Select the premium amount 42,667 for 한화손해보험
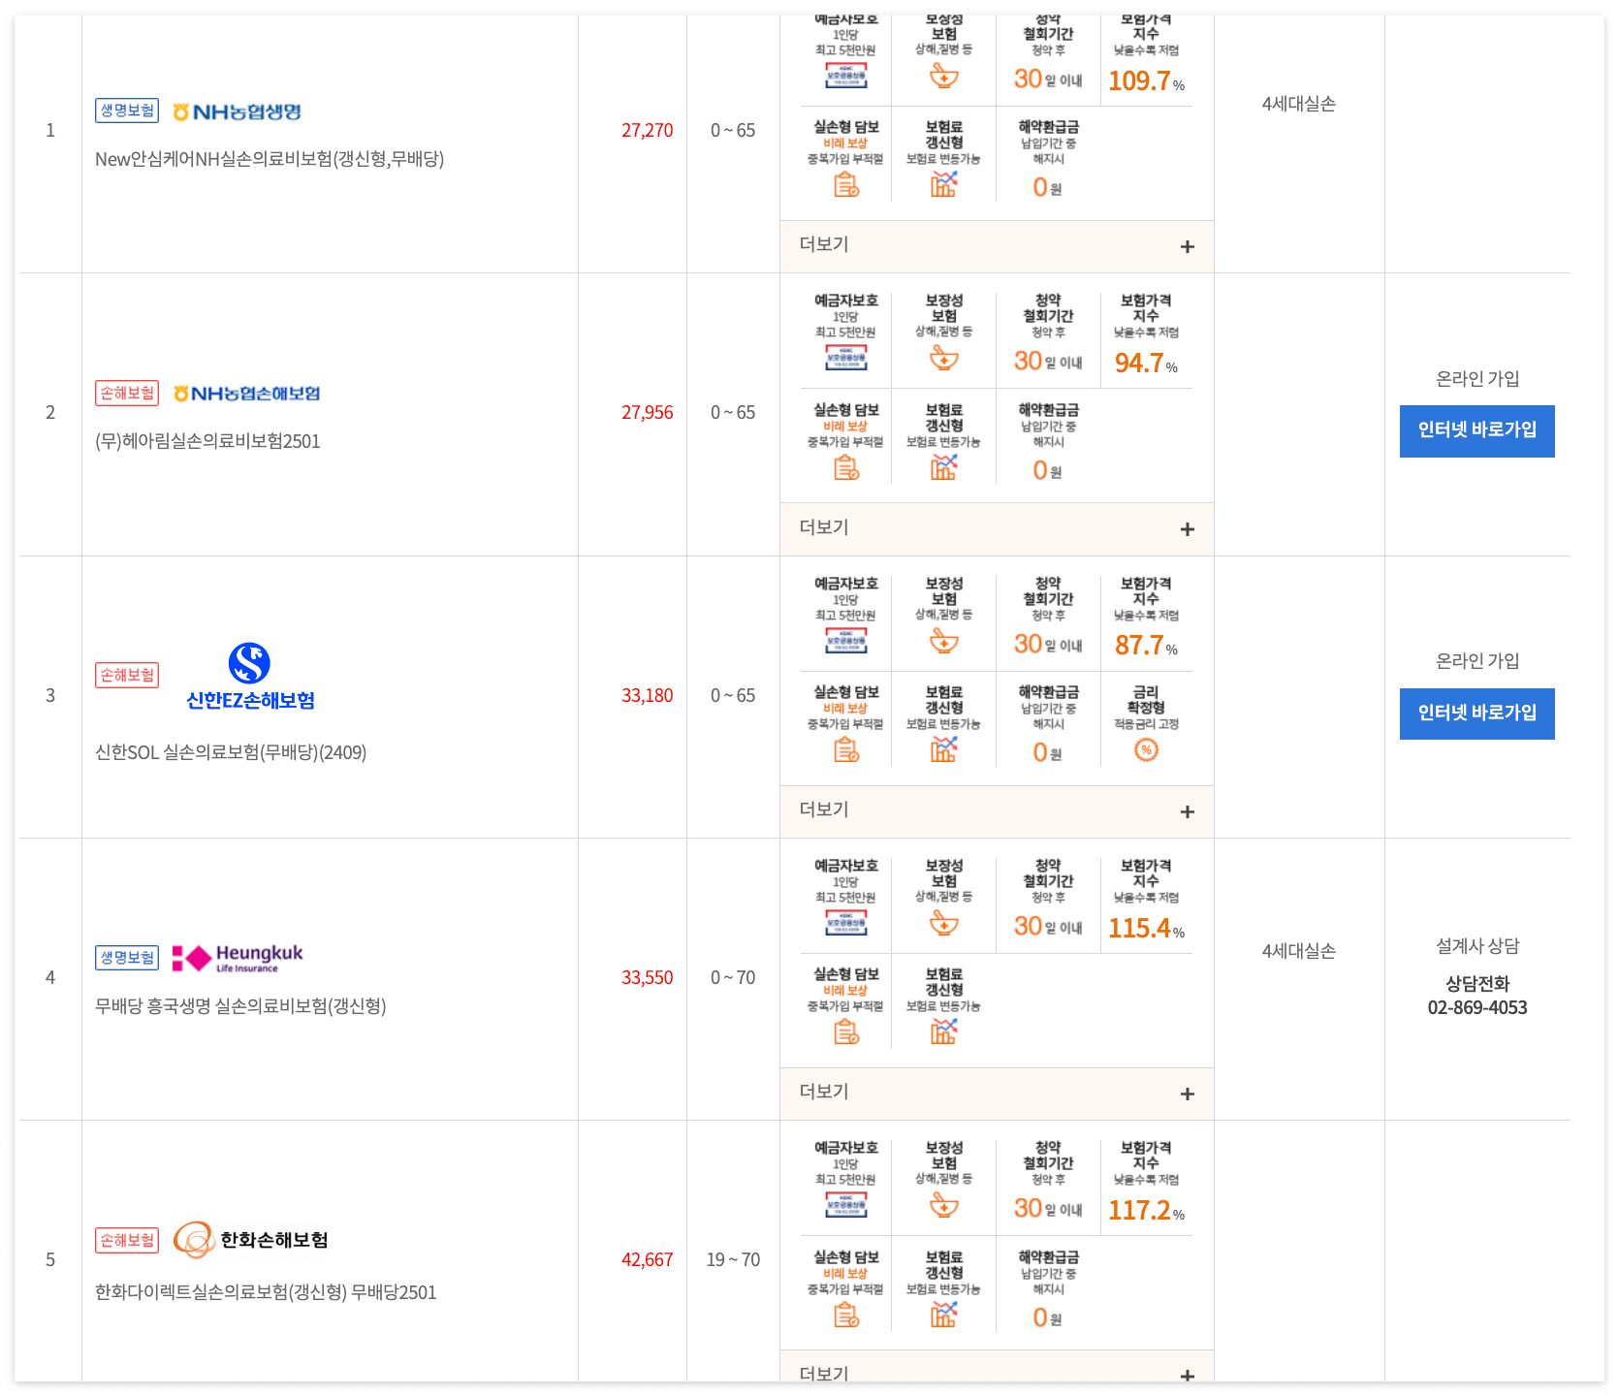The image size is (1619, 1396). 647,1259
